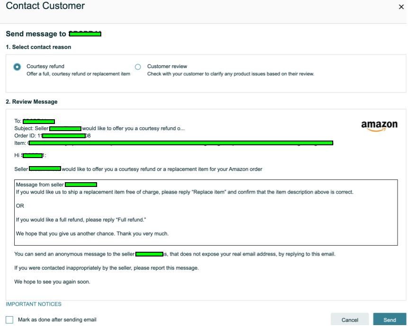Screen dimensions: 408x327
Task: Click the 'OR' separator text in the message
Action: click(x=20, y=206)
